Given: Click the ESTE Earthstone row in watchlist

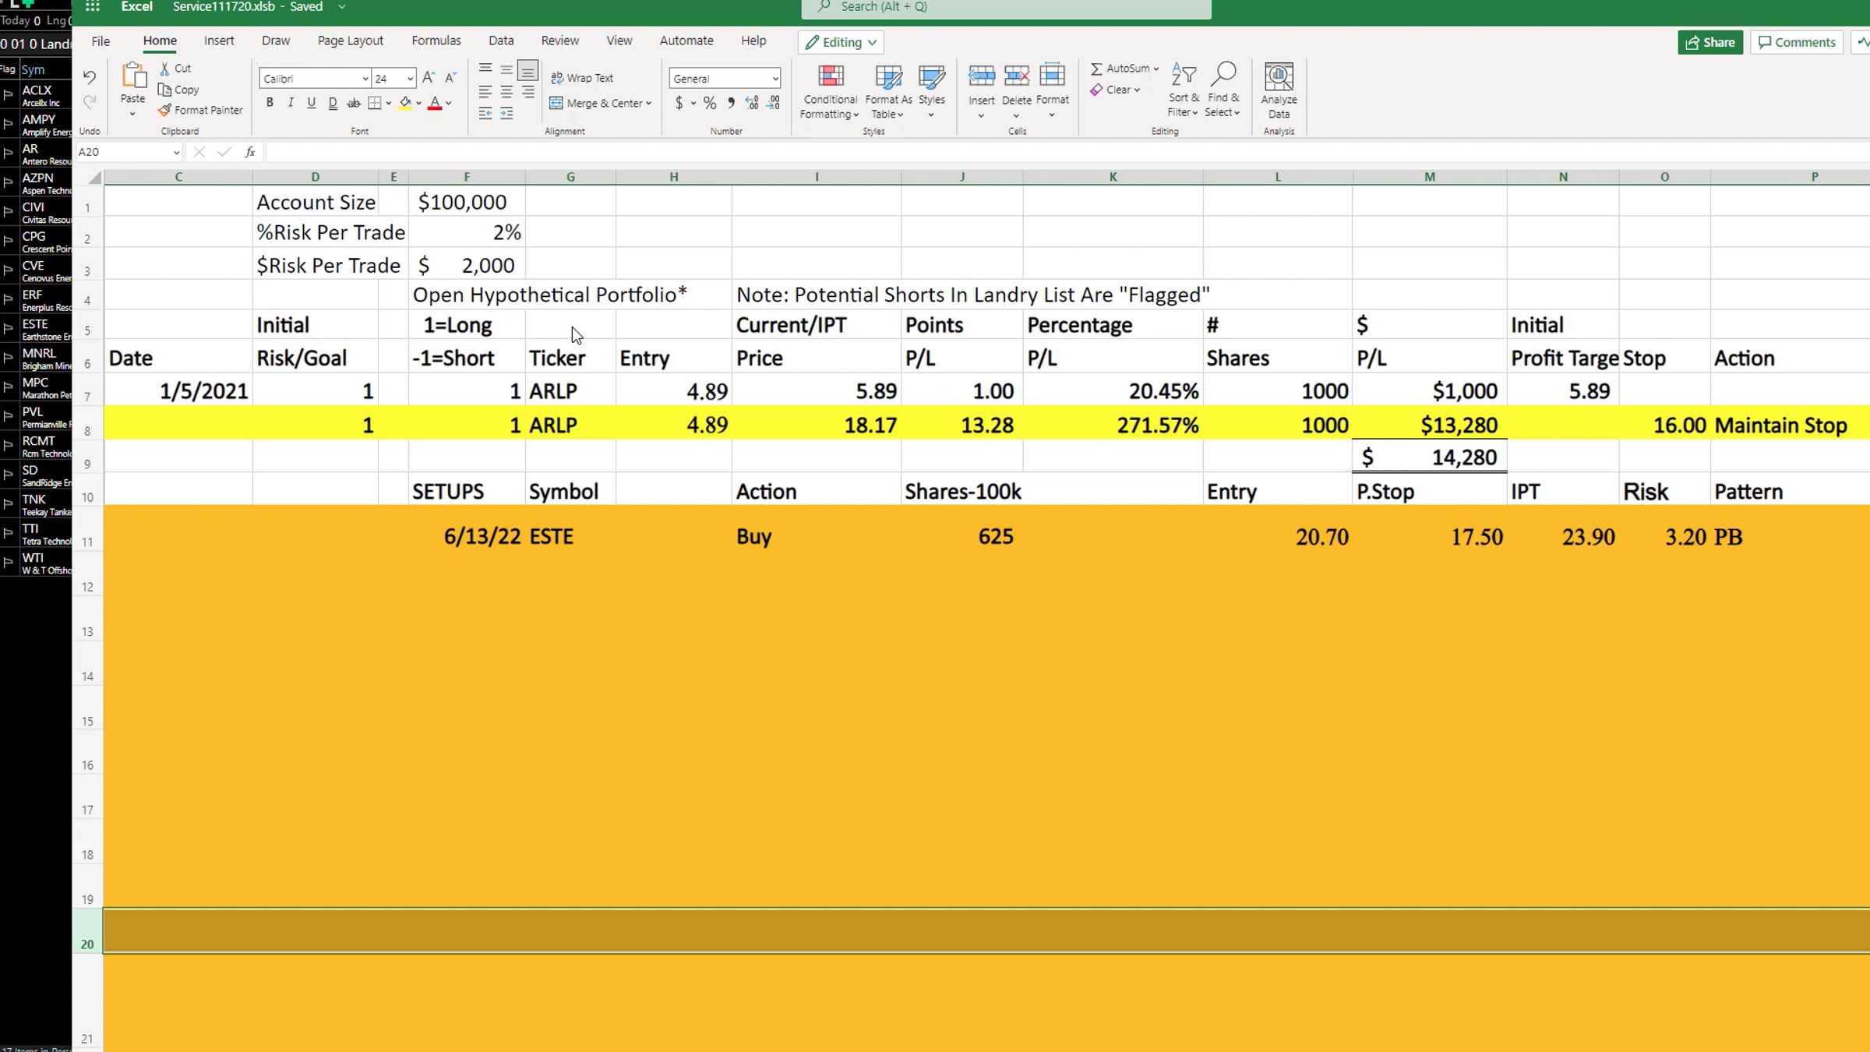Looking at the screenshot, I should pyautogui.click(x=36, y=329).
